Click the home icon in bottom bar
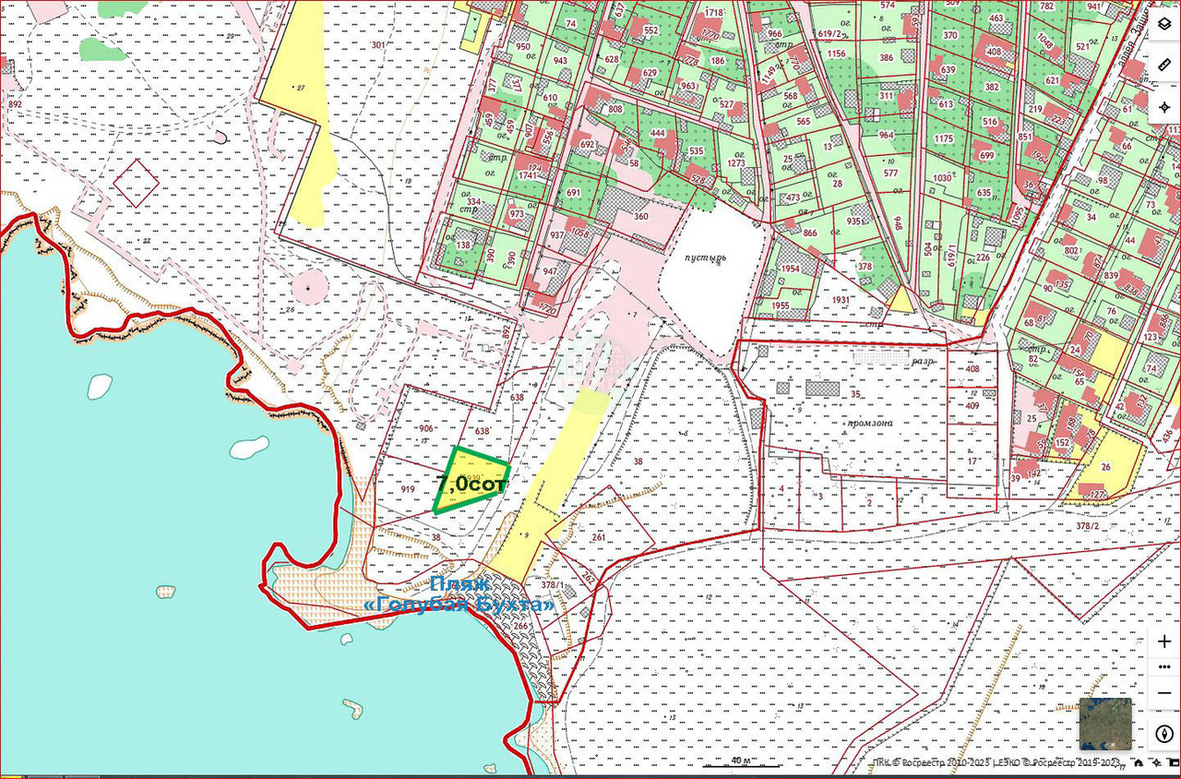The height and width of the screenshot is (779, 1181). coord(1140,763)
